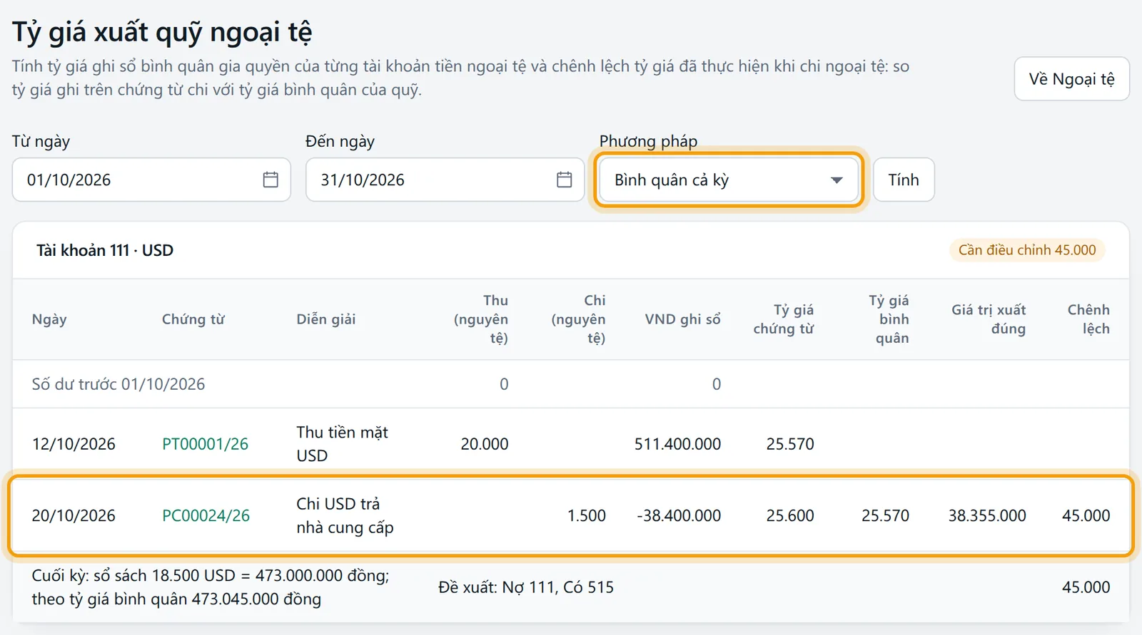Click the page title Tỷ giá xuất quỹ ngoại tệ
The height and width of the screenshot is (635, 1142).
pyautogui.click(x=162, y=32)
